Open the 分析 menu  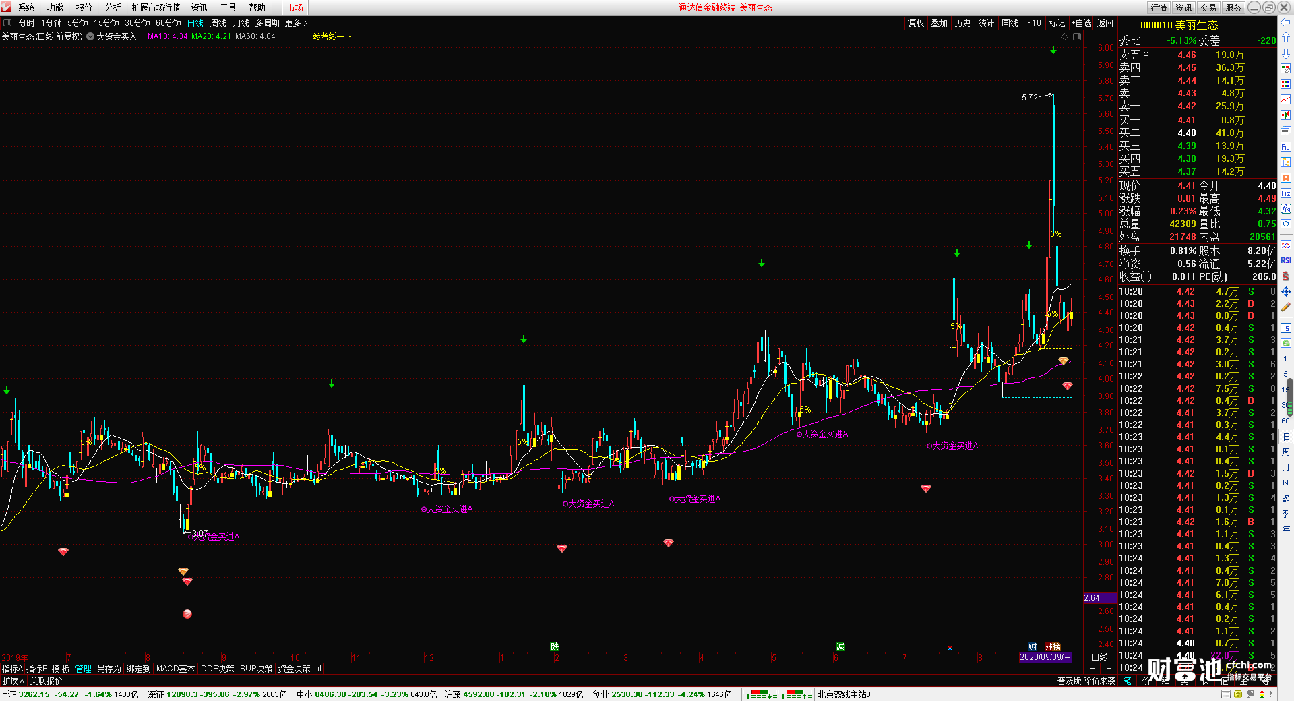click(x=113, y=7)
